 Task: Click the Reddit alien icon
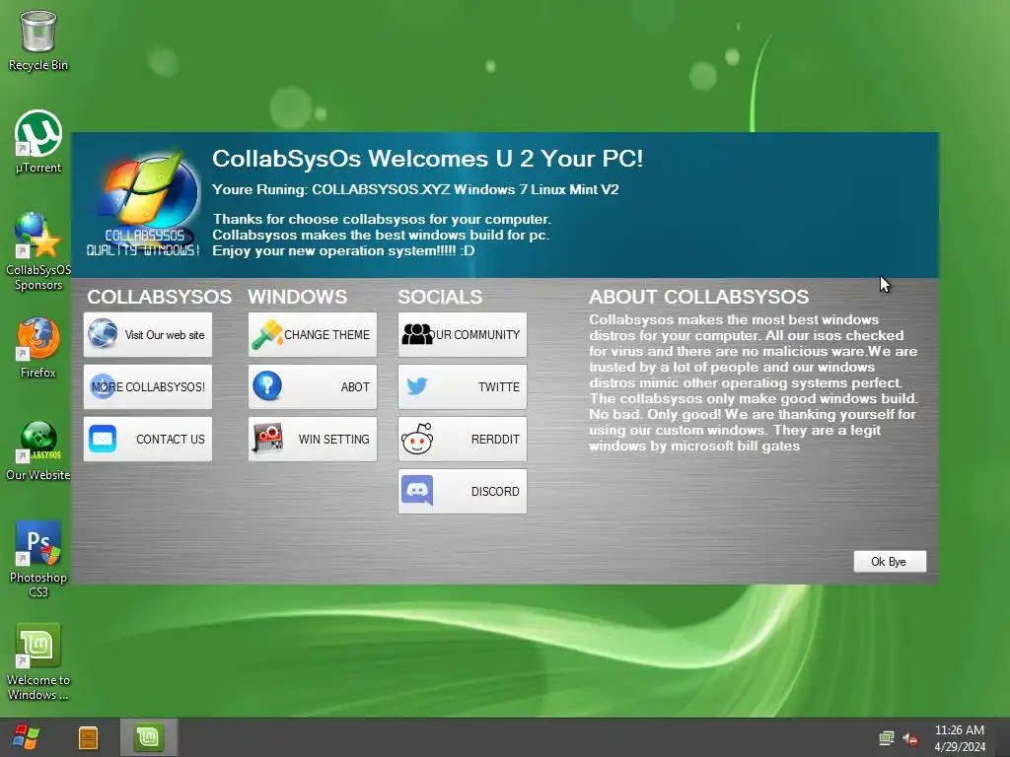tap(417, 439)
